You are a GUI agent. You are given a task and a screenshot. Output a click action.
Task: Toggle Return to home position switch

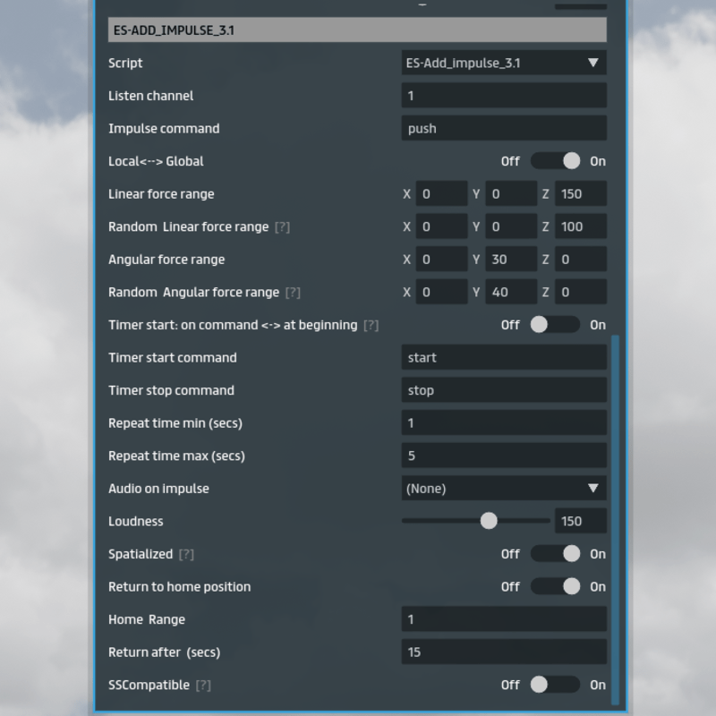pyautogui.click(x=556, y=587)
